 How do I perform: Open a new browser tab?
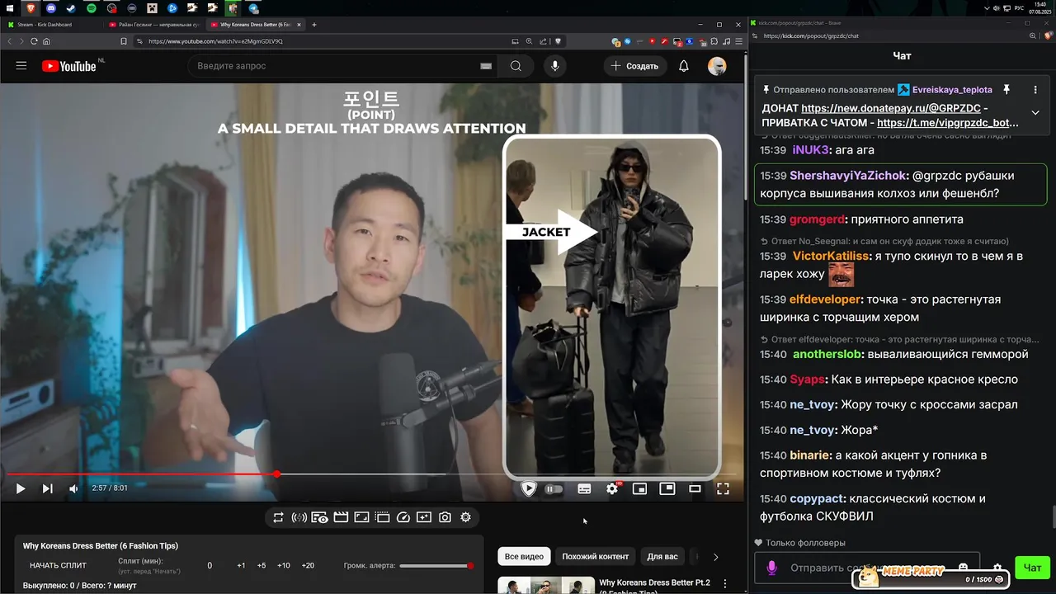click(314, 25)
